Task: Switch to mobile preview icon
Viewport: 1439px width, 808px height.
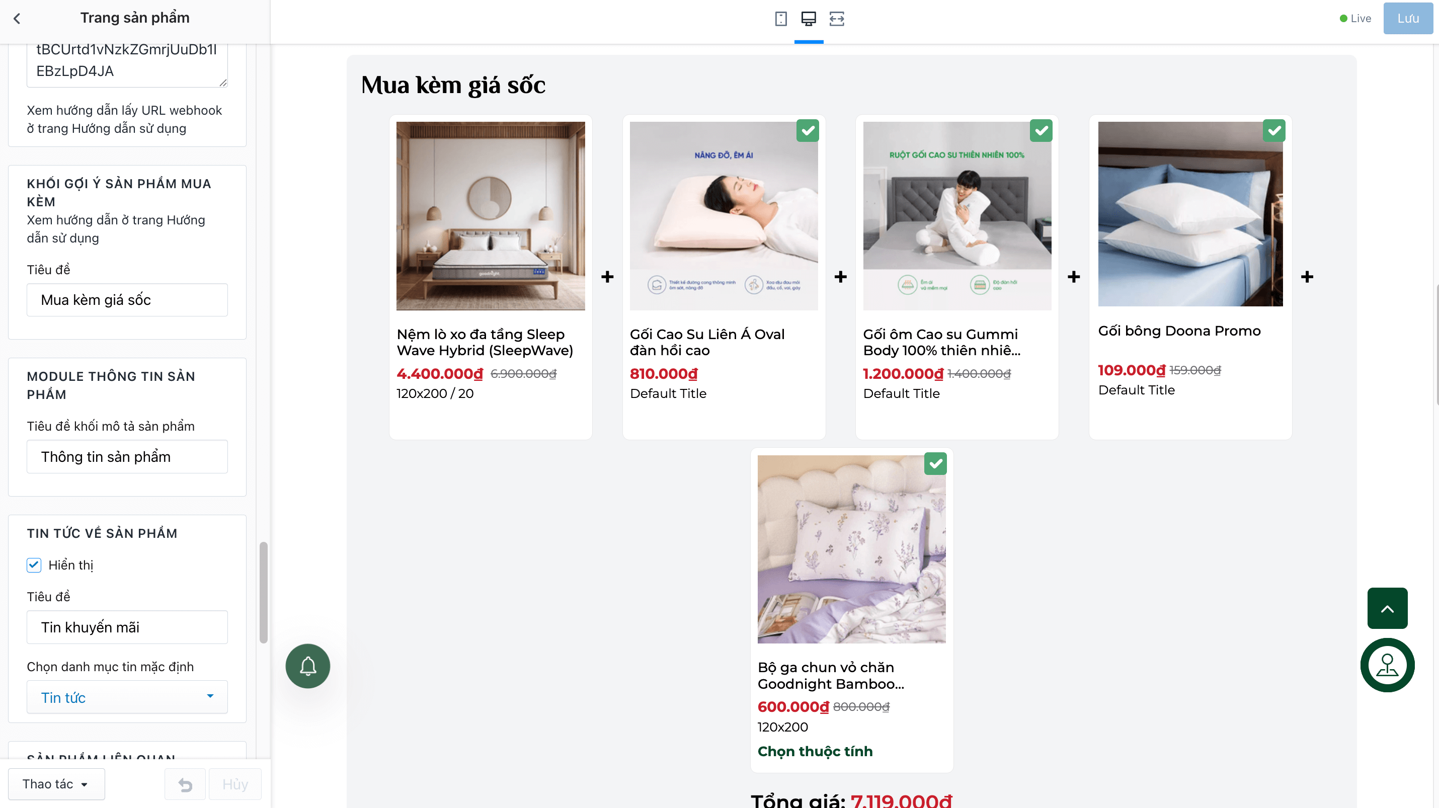Action: click(781, 19)
